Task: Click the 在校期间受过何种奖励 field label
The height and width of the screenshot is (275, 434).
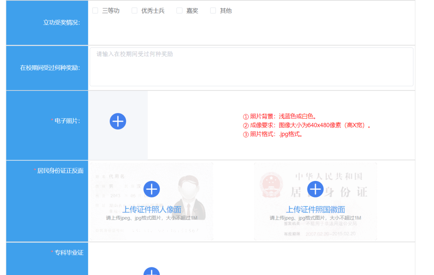Action: click(x=50, y=68)
